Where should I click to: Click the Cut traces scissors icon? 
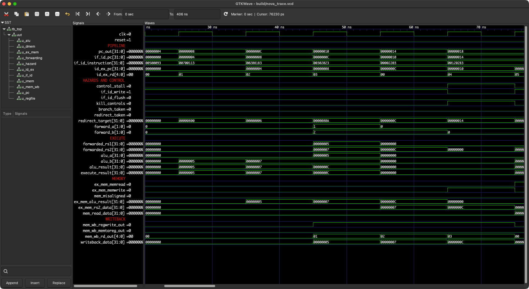(6, 14)
